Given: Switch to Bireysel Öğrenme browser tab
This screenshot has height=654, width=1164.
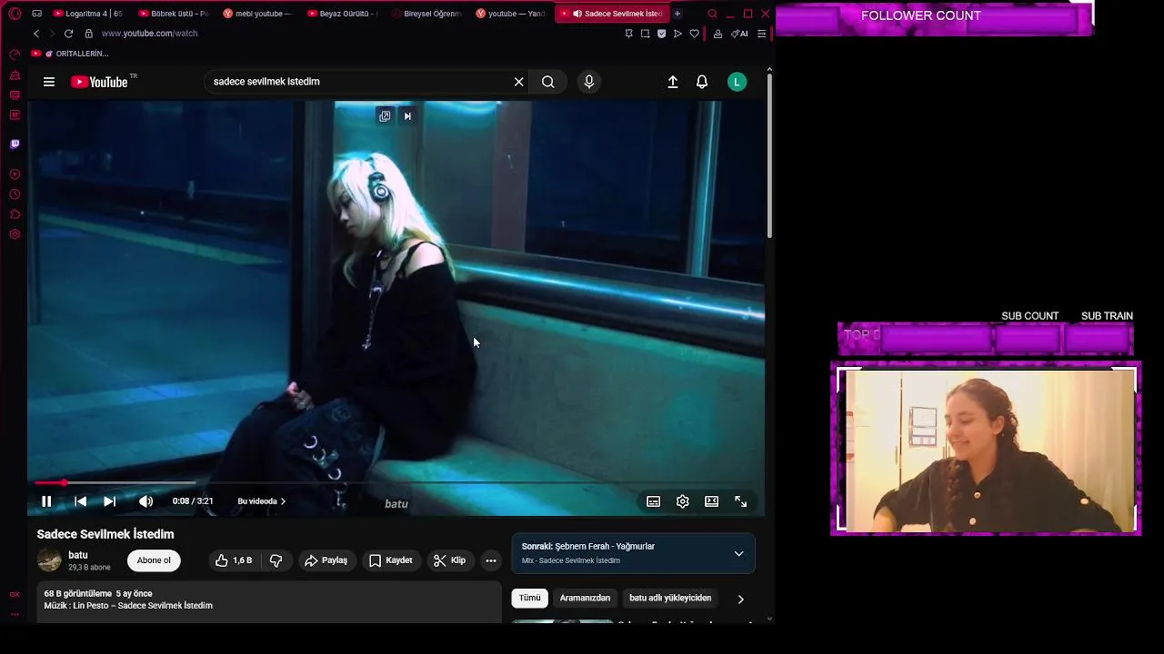Looking at the screenshot, I should tap(426, 14).
